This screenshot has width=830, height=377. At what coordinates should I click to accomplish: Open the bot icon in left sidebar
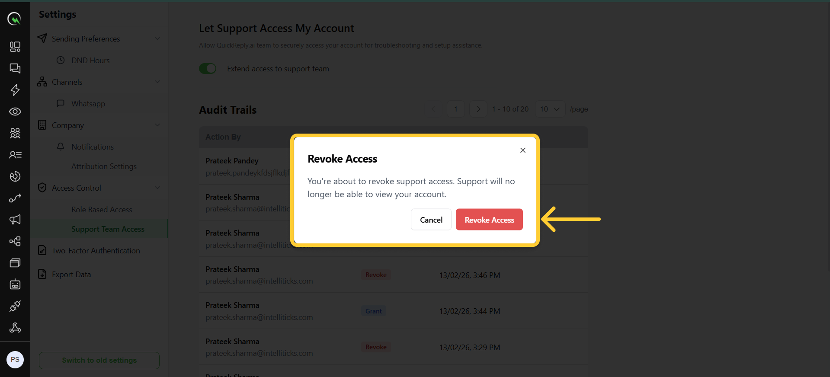[x=15, y=284]
